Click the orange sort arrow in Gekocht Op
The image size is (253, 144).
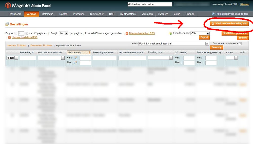coord(89,52)
